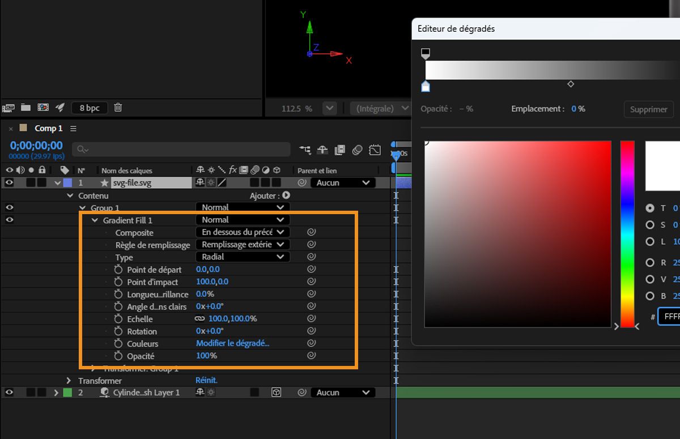Select the R red radio button
Image resolution: width=680 pixels, height=439 pixels.
[x=650, y=262]
